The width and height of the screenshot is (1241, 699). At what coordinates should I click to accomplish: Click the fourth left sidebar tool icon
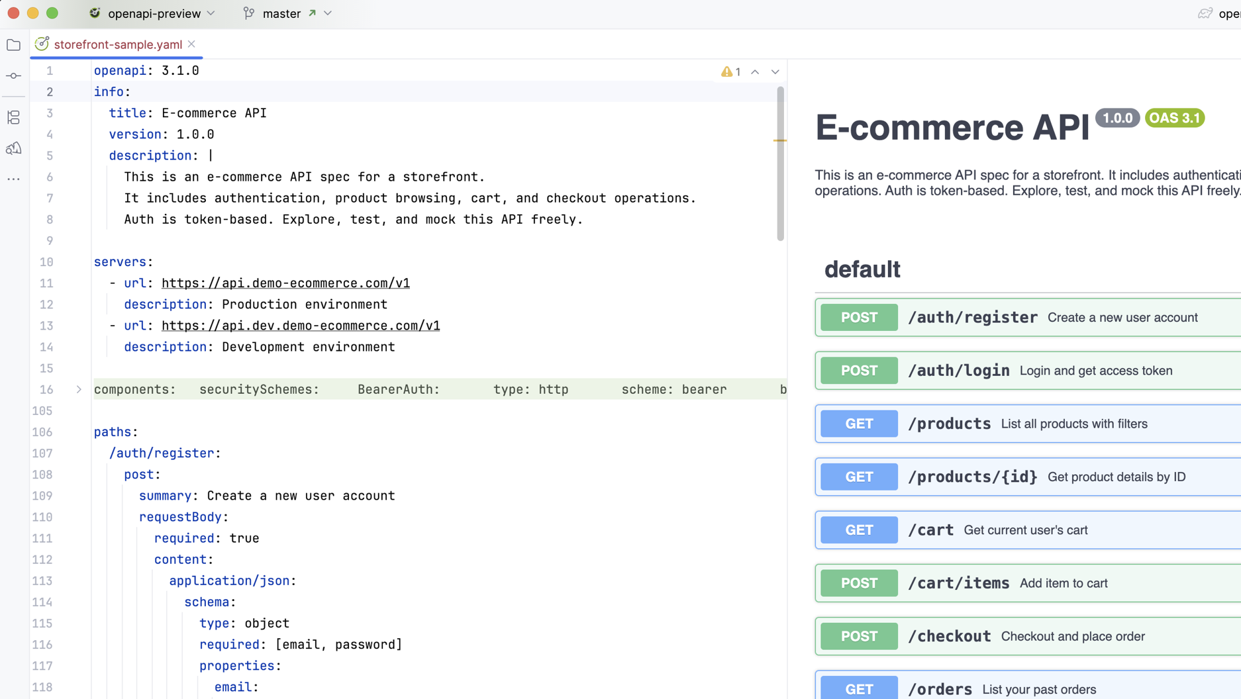tap(13, 148)
